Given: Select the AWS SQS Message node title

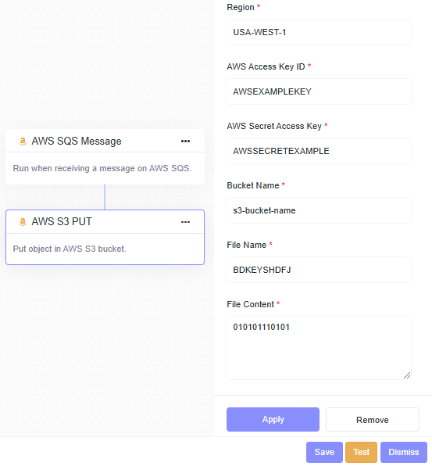Looking at the screenshot, I should click(77, 142).
